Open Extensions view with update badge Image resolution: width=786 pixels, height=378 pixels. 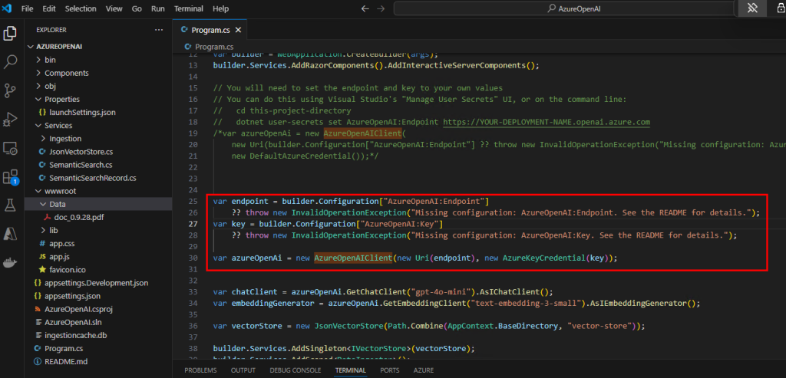click(x=10, y=177)
